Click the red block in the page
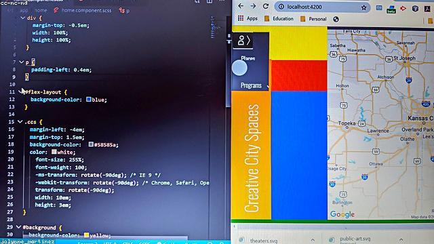Screen dimensions: 434x244 tap(299, 75)
